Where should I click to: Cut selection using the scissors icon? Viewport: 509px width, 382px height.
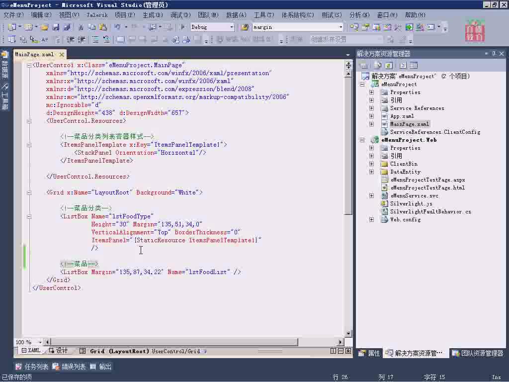coord(81,27)
